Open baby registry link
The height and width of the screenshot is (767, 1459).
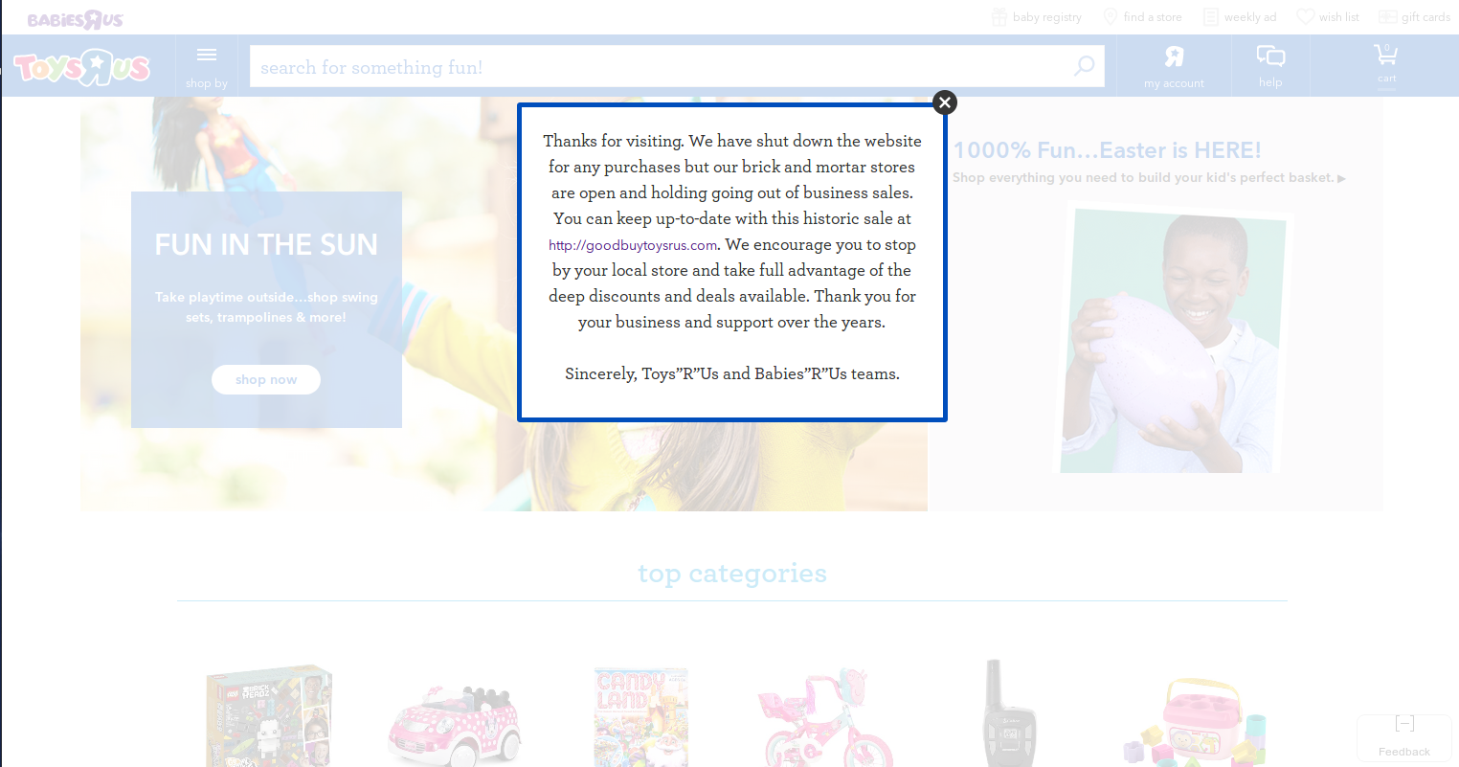click(x=1037, y=17)
